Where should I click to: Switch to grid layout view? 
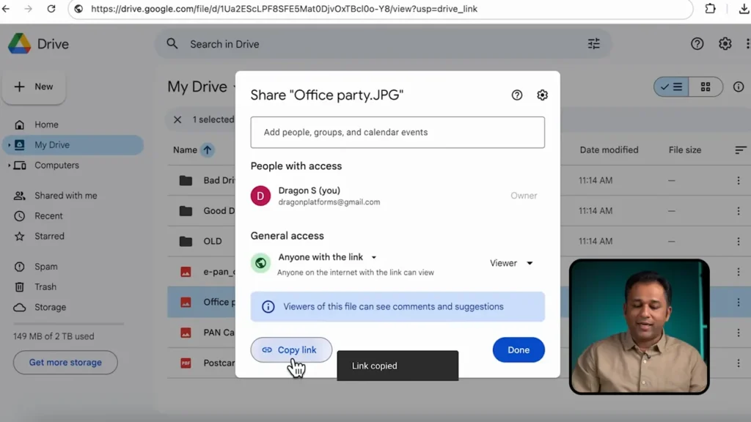(x=706, y=87)
